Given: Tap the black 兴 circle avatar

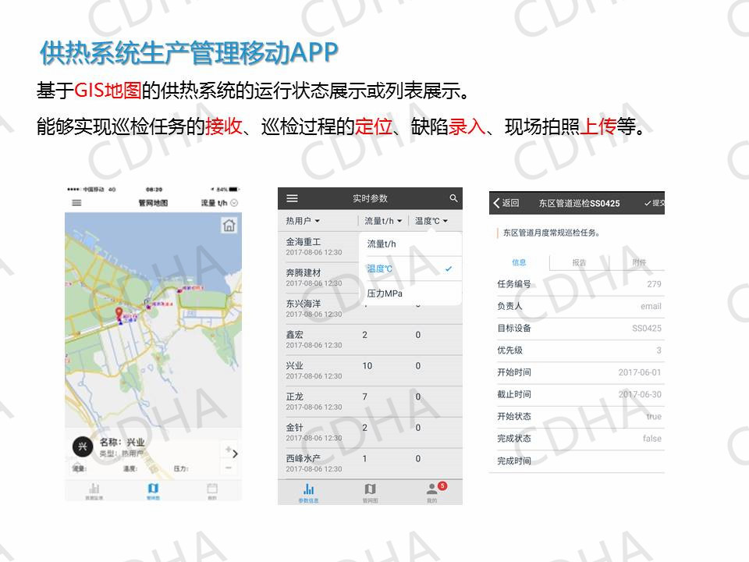Looking at the screenshot, I should 83,446.
